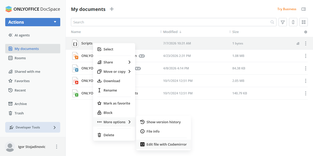Screen dimensions: 313x156
Task: Click the Scripts file icon
Action: 75,43
